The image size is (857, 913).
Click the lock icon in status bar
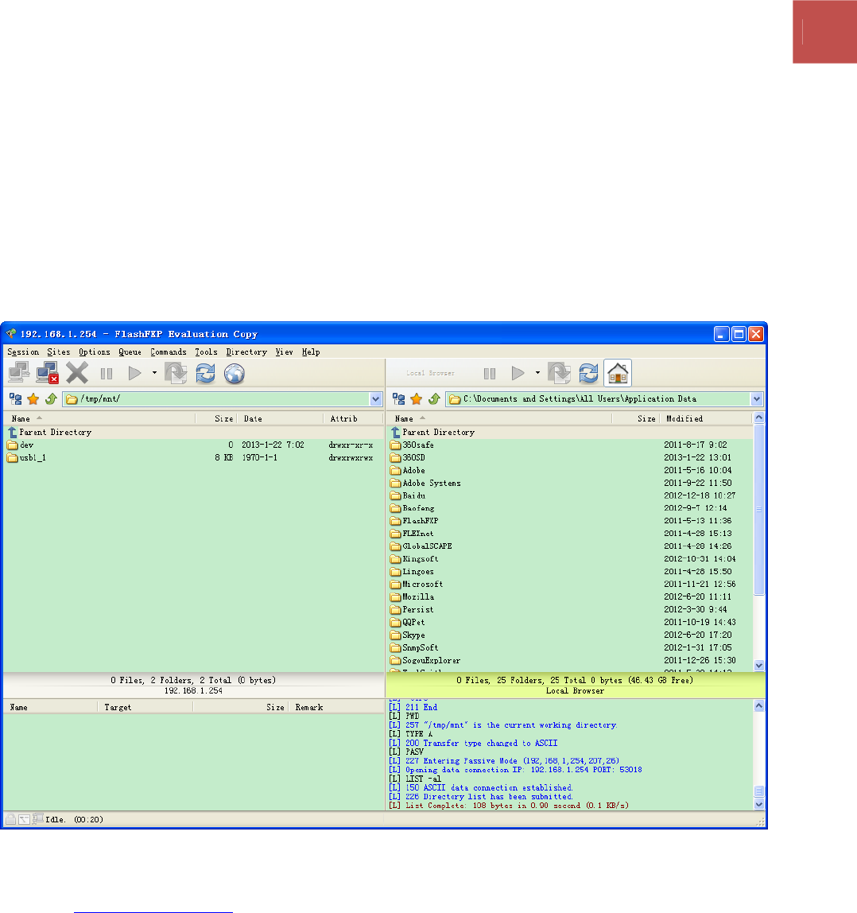pyautogui.click(x=10, y=819)
